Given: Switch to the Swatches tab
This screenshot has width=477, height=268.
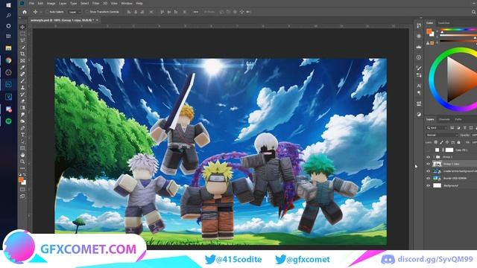Looking at the screenshot, I should (x=443, y=23).
